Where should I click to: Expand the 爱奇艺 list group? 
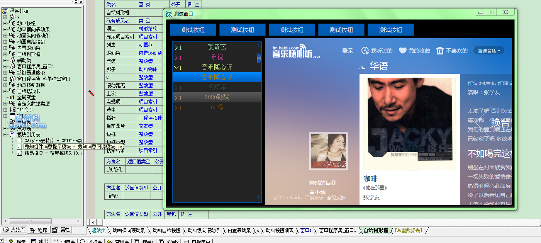[x=176, y=48]
